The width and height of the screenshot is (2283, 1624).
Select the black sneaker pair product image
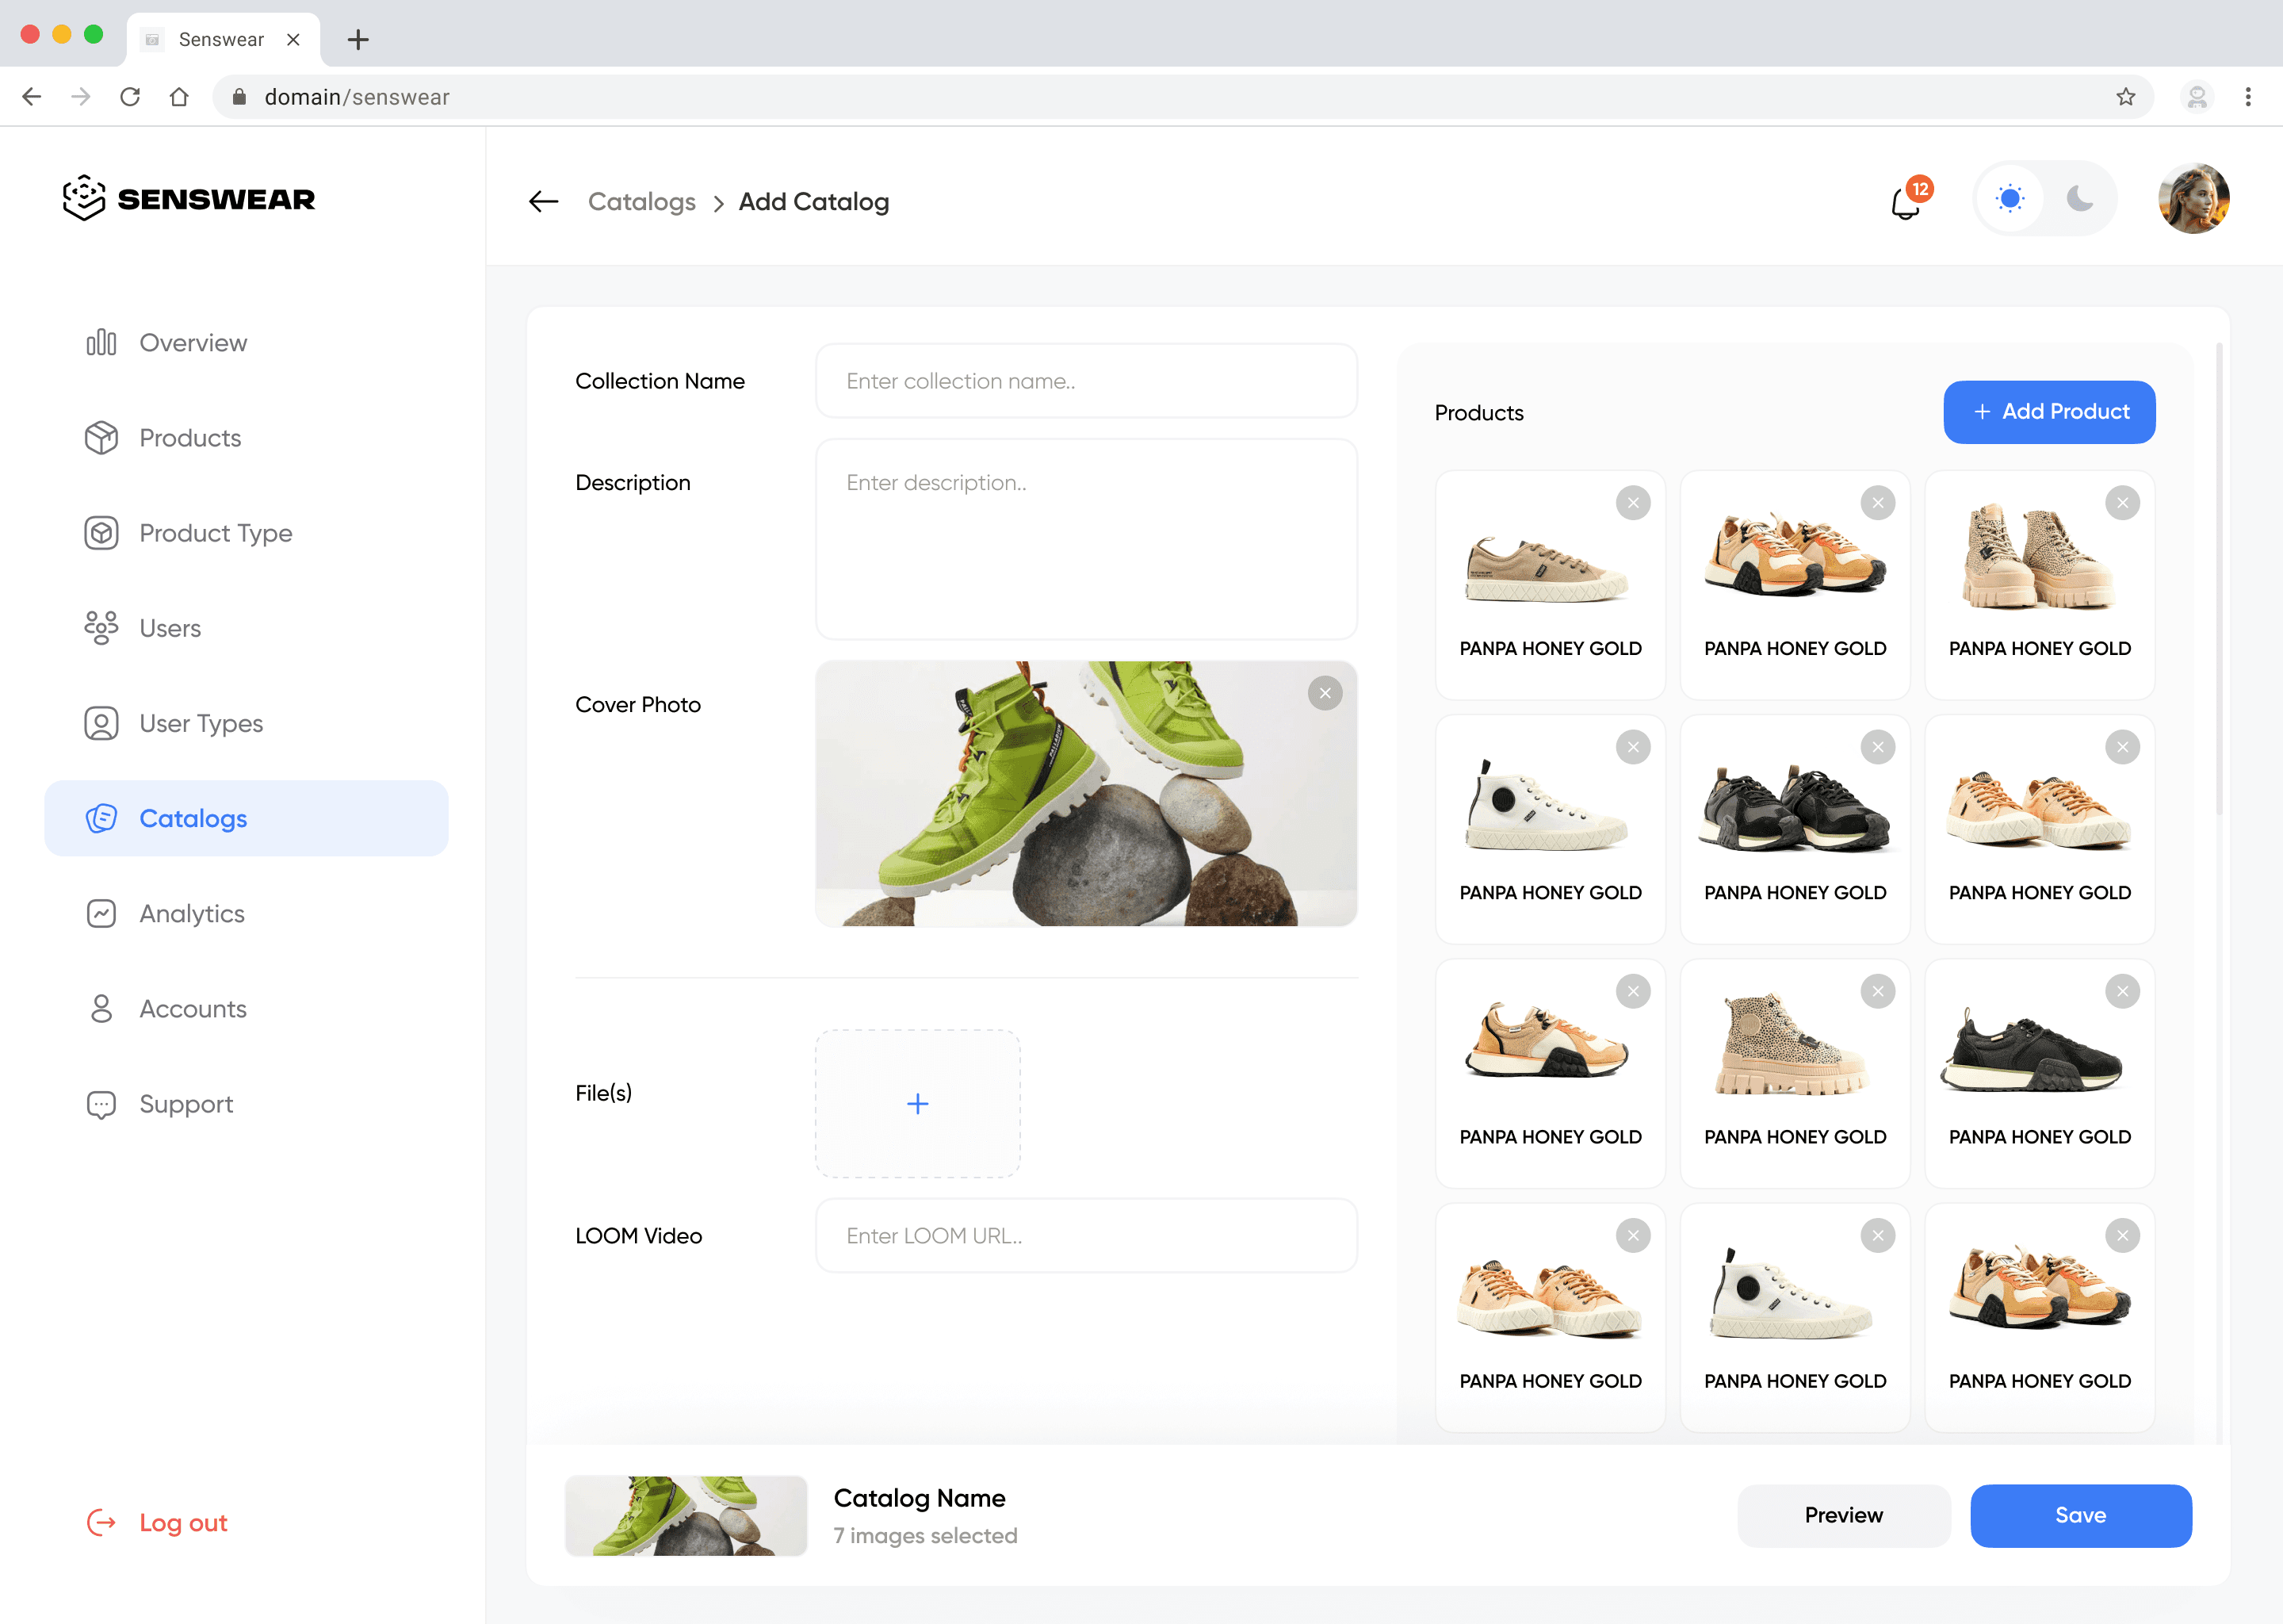[x=1794, y=808]
